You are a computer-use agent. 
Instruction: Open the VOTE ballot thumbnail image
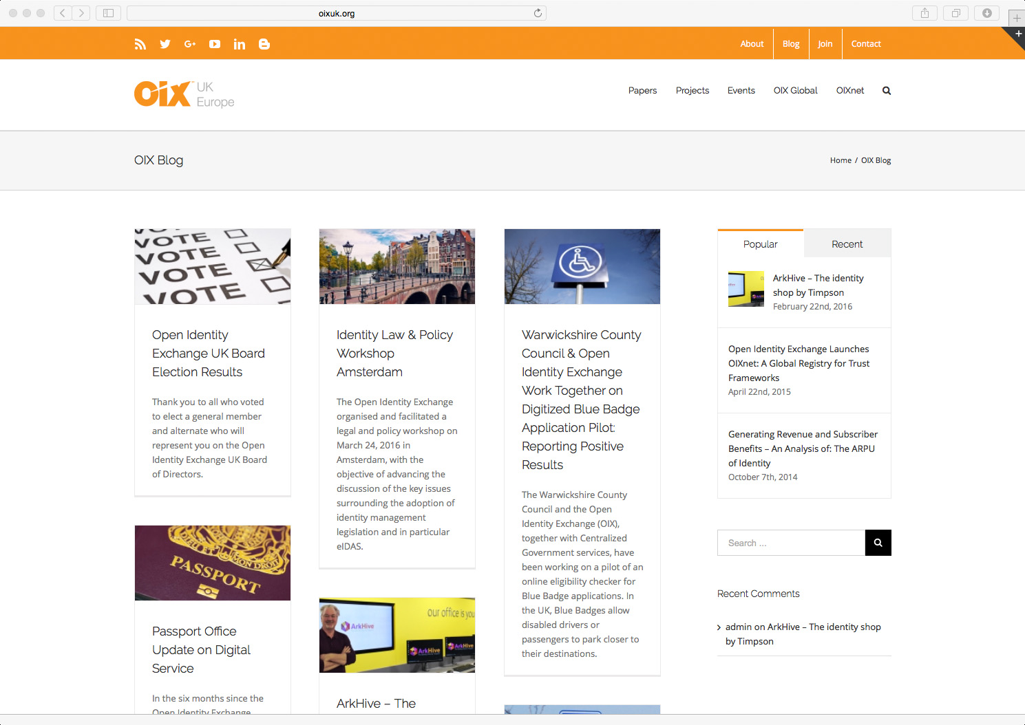point(213,266)
